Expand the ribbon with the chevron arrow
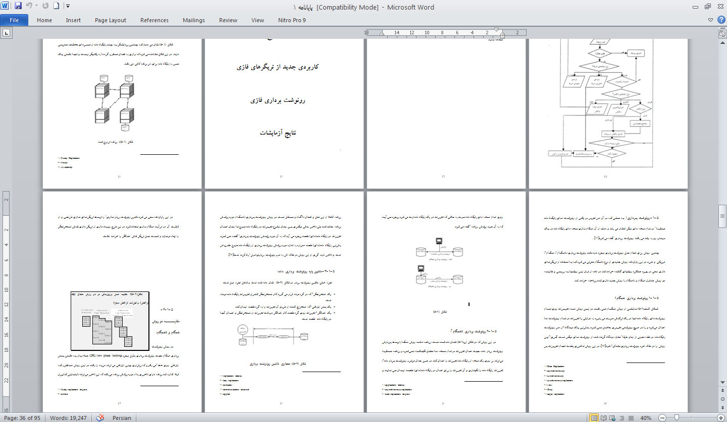 (711, 20)
